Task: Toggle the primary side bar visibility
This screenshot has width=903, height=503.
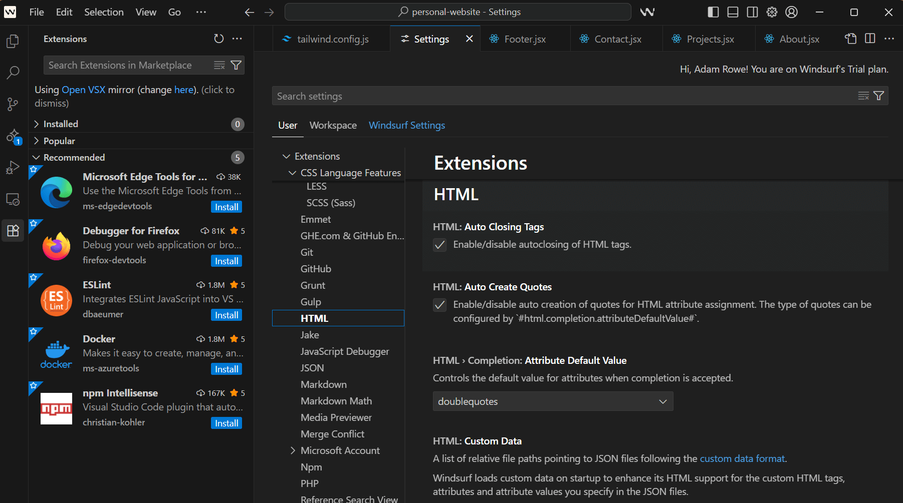Action: (713, 12)
